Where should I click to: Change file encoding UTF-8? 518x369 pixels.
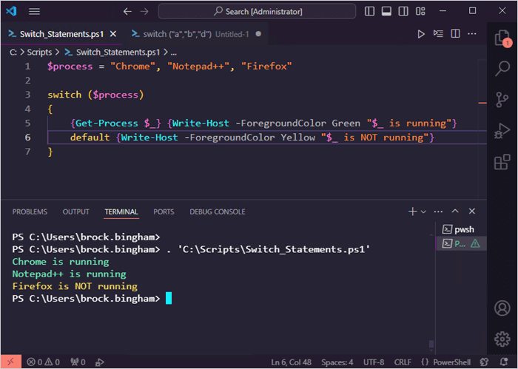[x=374, y=362]
